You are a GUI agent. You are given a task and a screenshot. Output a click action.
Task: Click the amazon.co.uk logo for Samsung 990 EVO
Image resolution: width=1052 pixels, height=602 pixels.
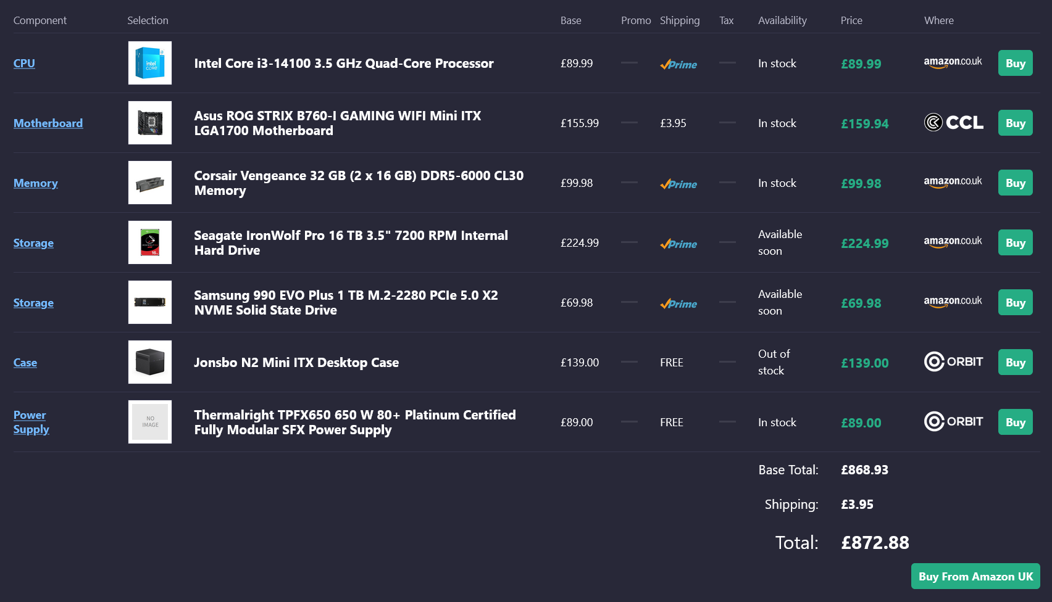[x=953, y=302]
